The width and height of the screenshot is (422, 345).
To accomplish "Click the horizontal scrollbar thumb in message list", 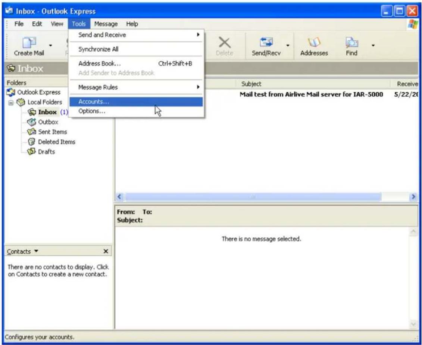I will 253,197.
